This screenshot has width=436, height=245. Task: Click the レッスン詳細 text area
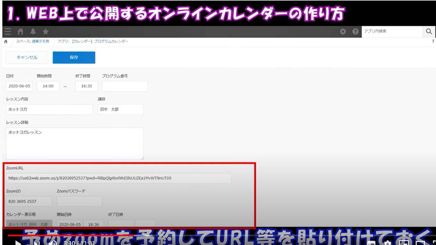click(x=75, y=143)
